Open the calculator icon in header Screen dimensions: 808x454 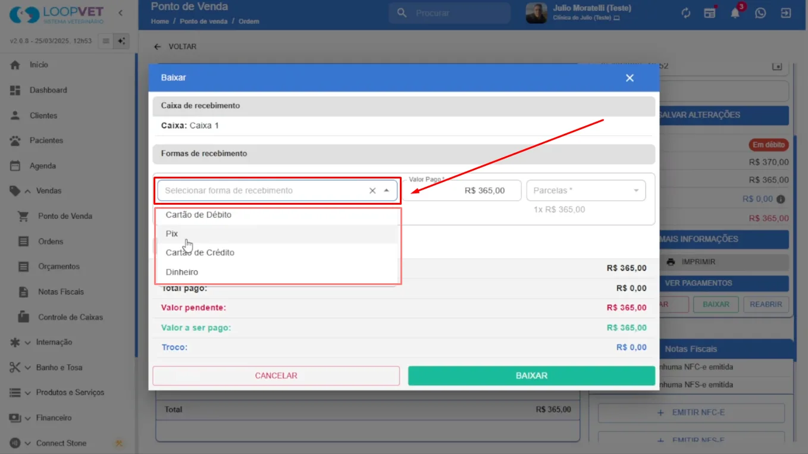click(x=710, y=12)
